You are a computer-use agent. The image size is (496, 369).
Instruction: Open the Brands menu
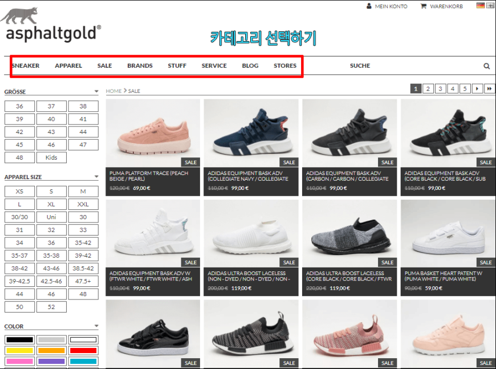(x=140, y=66)
